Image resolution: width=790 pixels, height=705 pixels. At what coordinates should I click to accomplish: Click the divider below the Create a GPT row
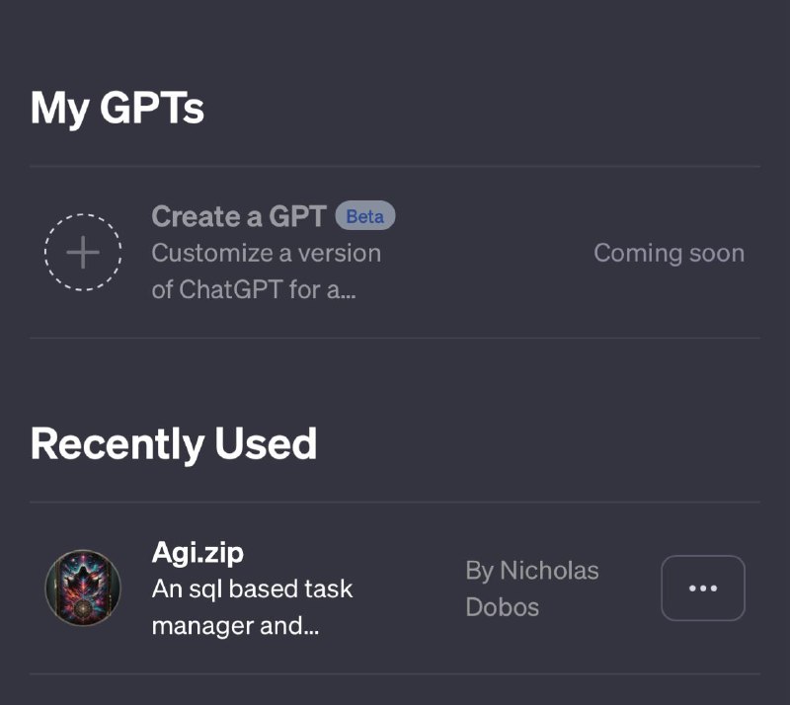click(x=395, y=338)
